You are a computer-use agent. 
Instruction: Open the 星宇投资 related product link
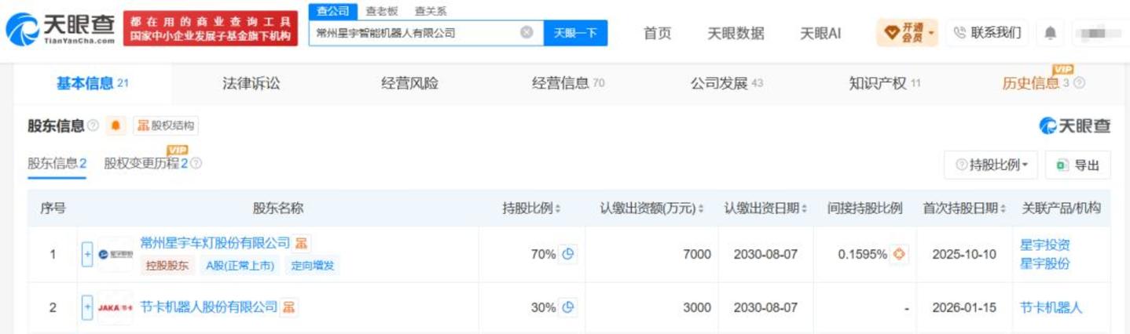(1045, 245)
